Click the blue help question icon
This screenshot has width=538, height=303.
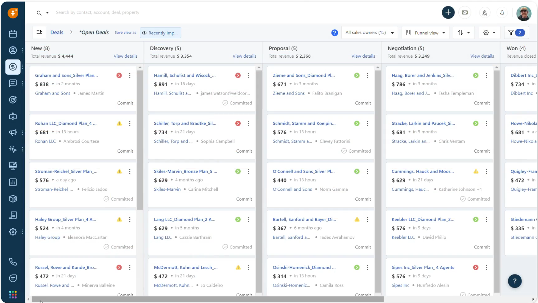335,33
